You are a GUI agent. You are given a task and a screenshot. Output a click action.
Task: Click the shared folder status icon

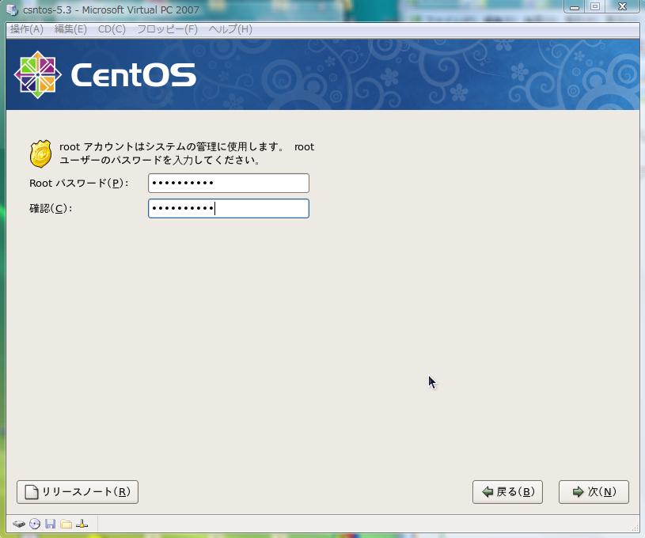66,524
